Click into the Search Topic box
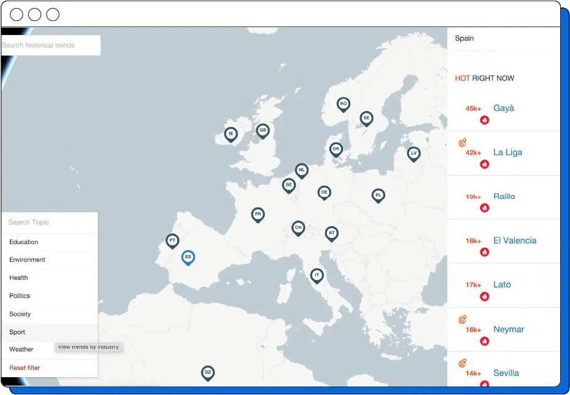Image resolution: width=570 pixels, height=395 pixels. click(x=49, y=223)
